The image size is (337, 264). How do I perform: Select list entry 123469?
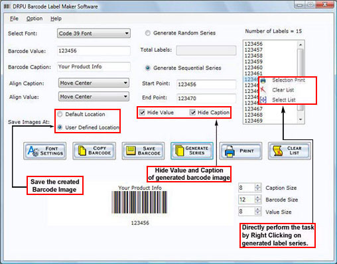coord(253,121)
